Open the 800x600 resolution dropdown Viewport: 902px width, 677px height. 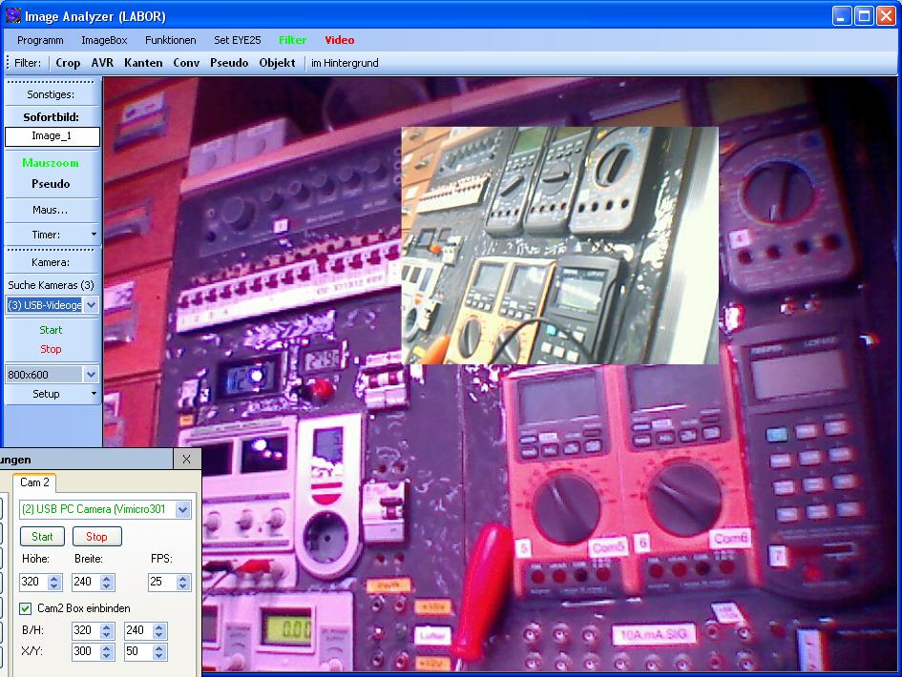tap(91, 375)
